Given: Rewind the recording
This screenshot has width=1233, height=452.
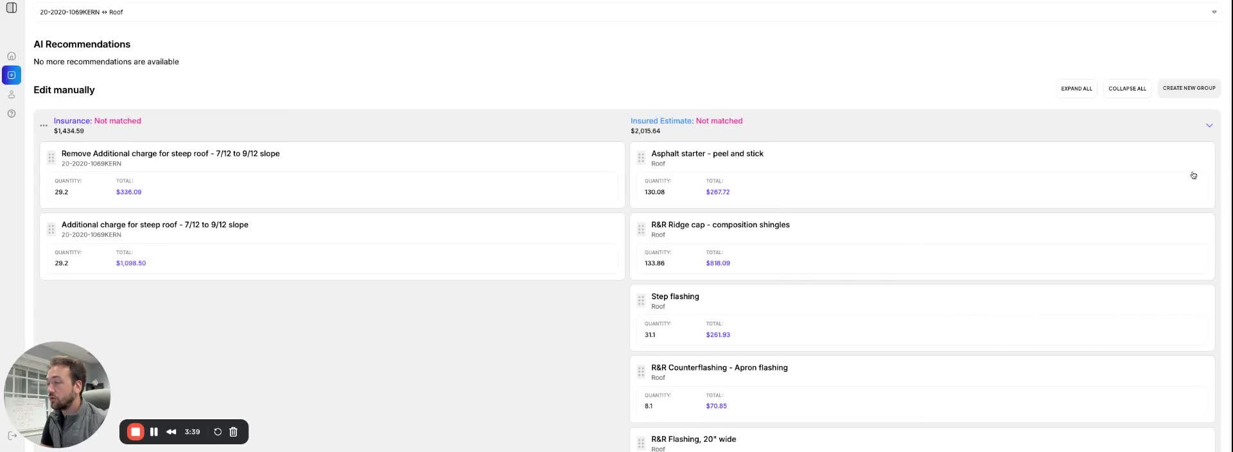Looking at the screenshot, I should (171, 431).
